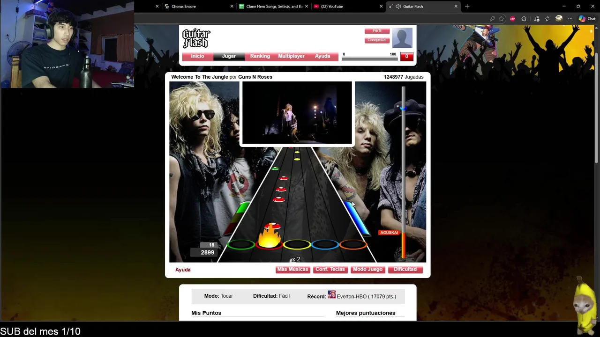Click the Dificultad: Fácil label

271,296
